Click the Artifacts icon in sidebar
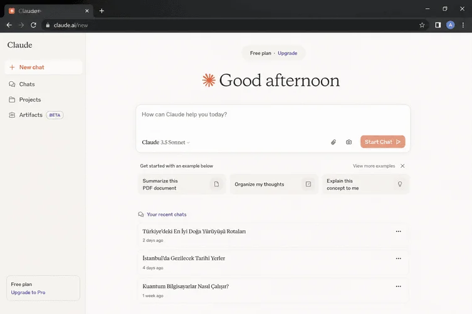 coord(12,115)
